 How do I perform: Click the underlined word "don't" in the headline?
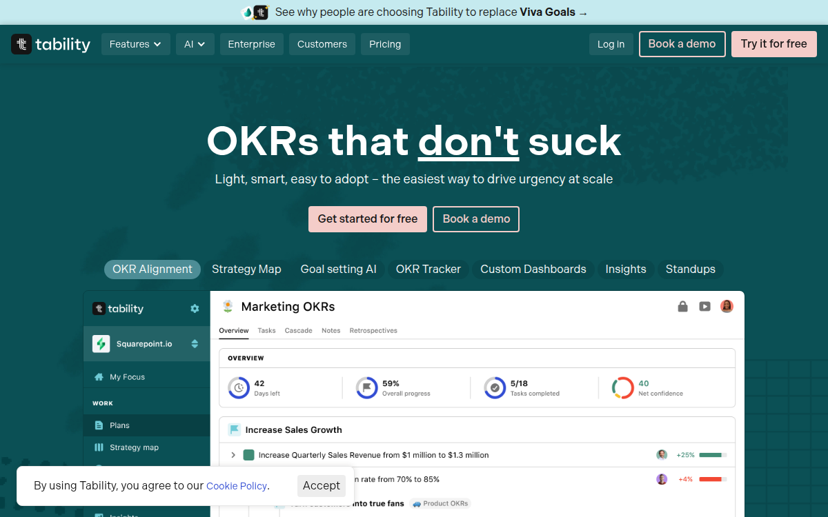pyautogui.click(x=469, y=141)
